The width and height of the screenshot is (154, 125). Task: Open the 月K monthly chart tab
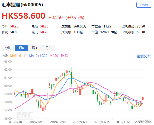click(48, 48)
